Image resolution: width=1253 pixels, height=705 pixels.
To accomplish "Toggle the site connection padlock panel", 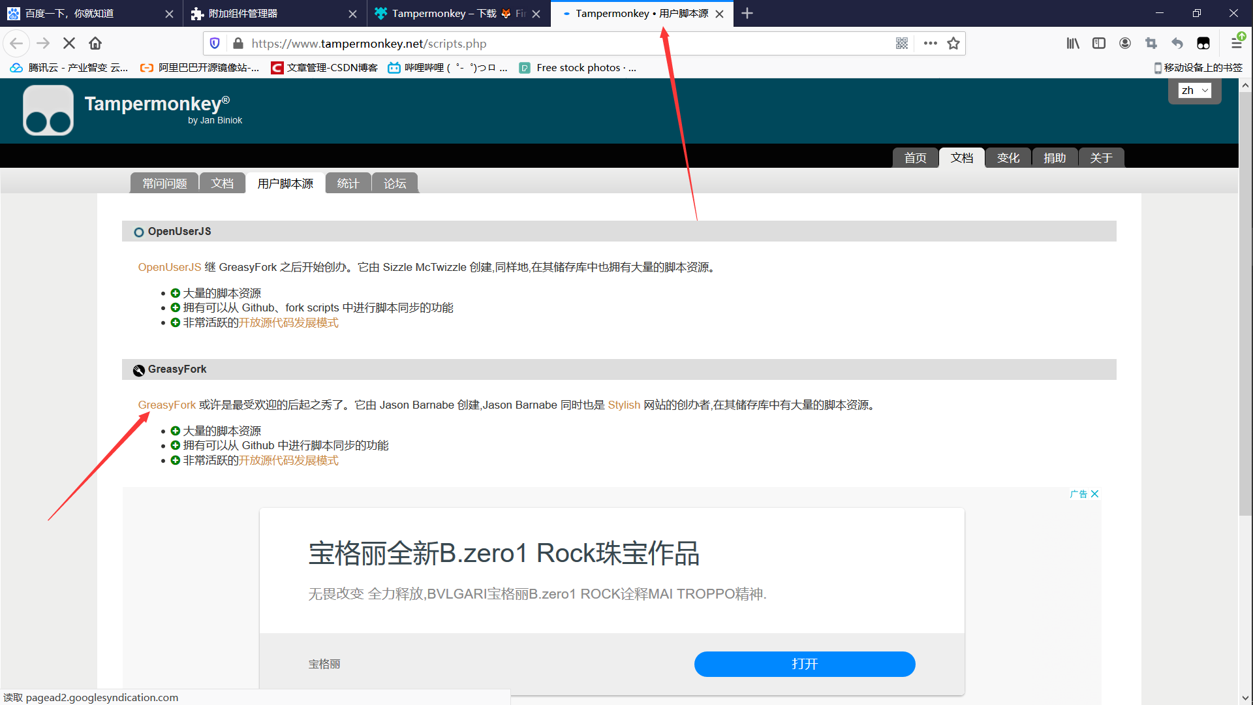I will 238,43.
